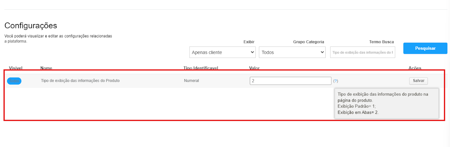Image resolution: width=450 pixels, height=147 pixels.
Task: Click the tooltip explaining Exibição em Abas
Action: click(386, 103)
